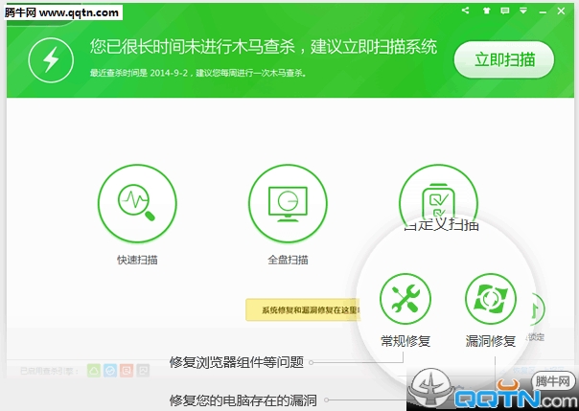Open the skin (shirt) icon in title bar
Viewport: 579px width, 411px height.
486,11
